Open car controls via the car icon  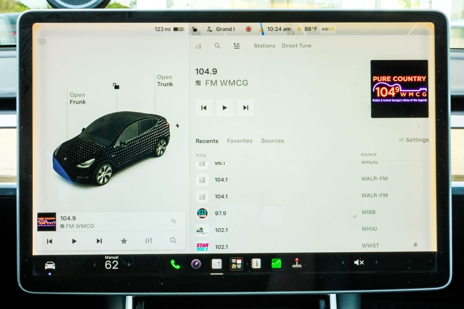[50, 265]
